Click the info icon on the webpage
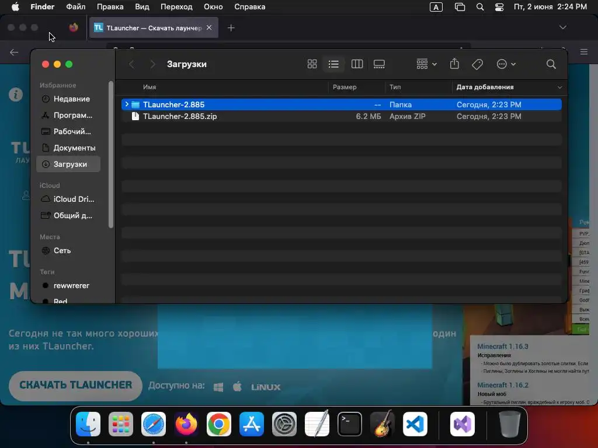The height and width of the screenshot is (448, 598). click(x=16, y=94)
